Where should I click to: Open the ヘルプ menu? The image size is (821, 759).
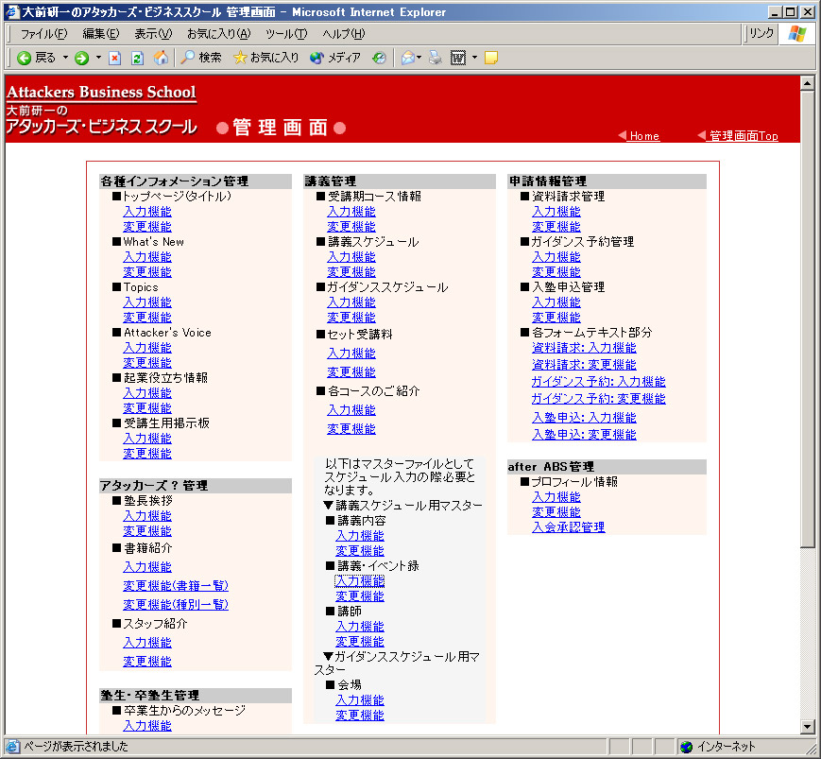coord(344,34)
